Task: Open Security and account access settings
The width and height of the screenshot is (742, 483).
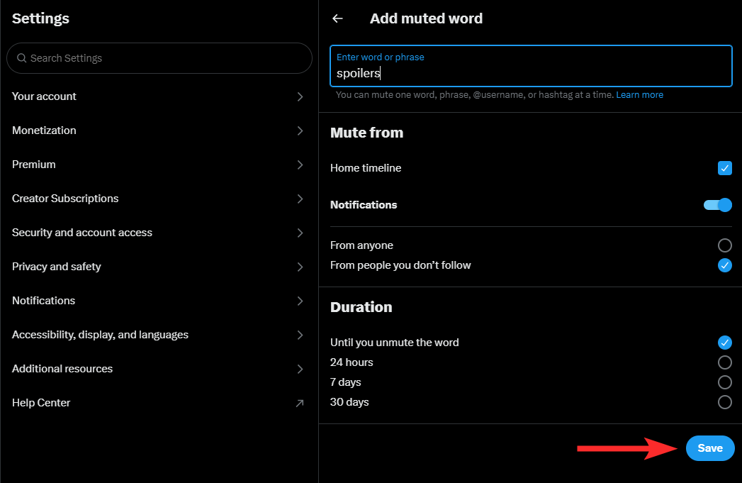Action: click(82, 233)
